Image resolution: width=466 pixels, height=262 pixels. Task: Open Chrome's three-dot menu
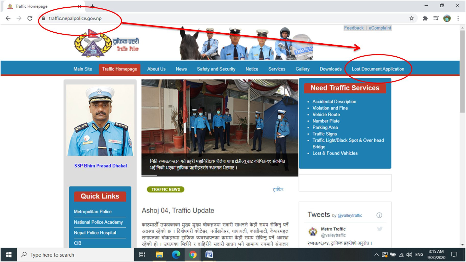point(458,18)
